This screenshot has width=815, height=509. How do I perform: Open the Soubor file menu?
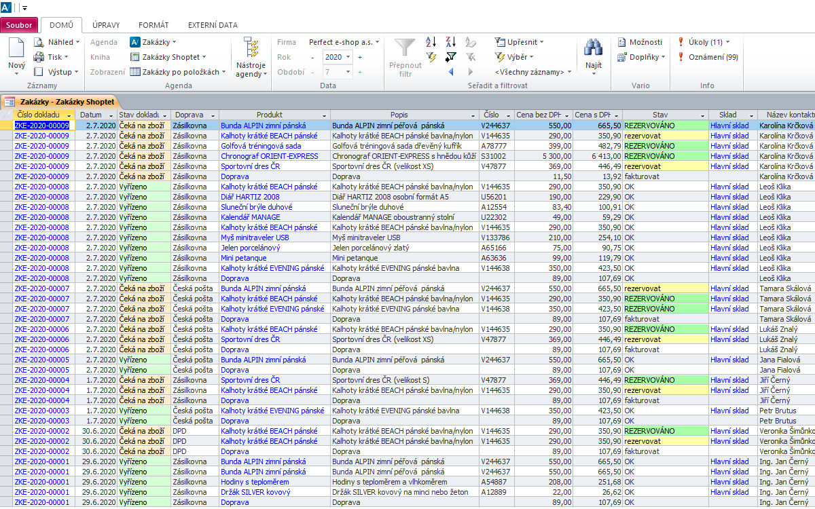coord(19,26)
